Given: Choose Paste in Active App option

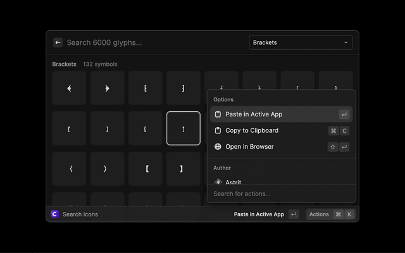Looking at the screenshot, I should tap(254, 114).
